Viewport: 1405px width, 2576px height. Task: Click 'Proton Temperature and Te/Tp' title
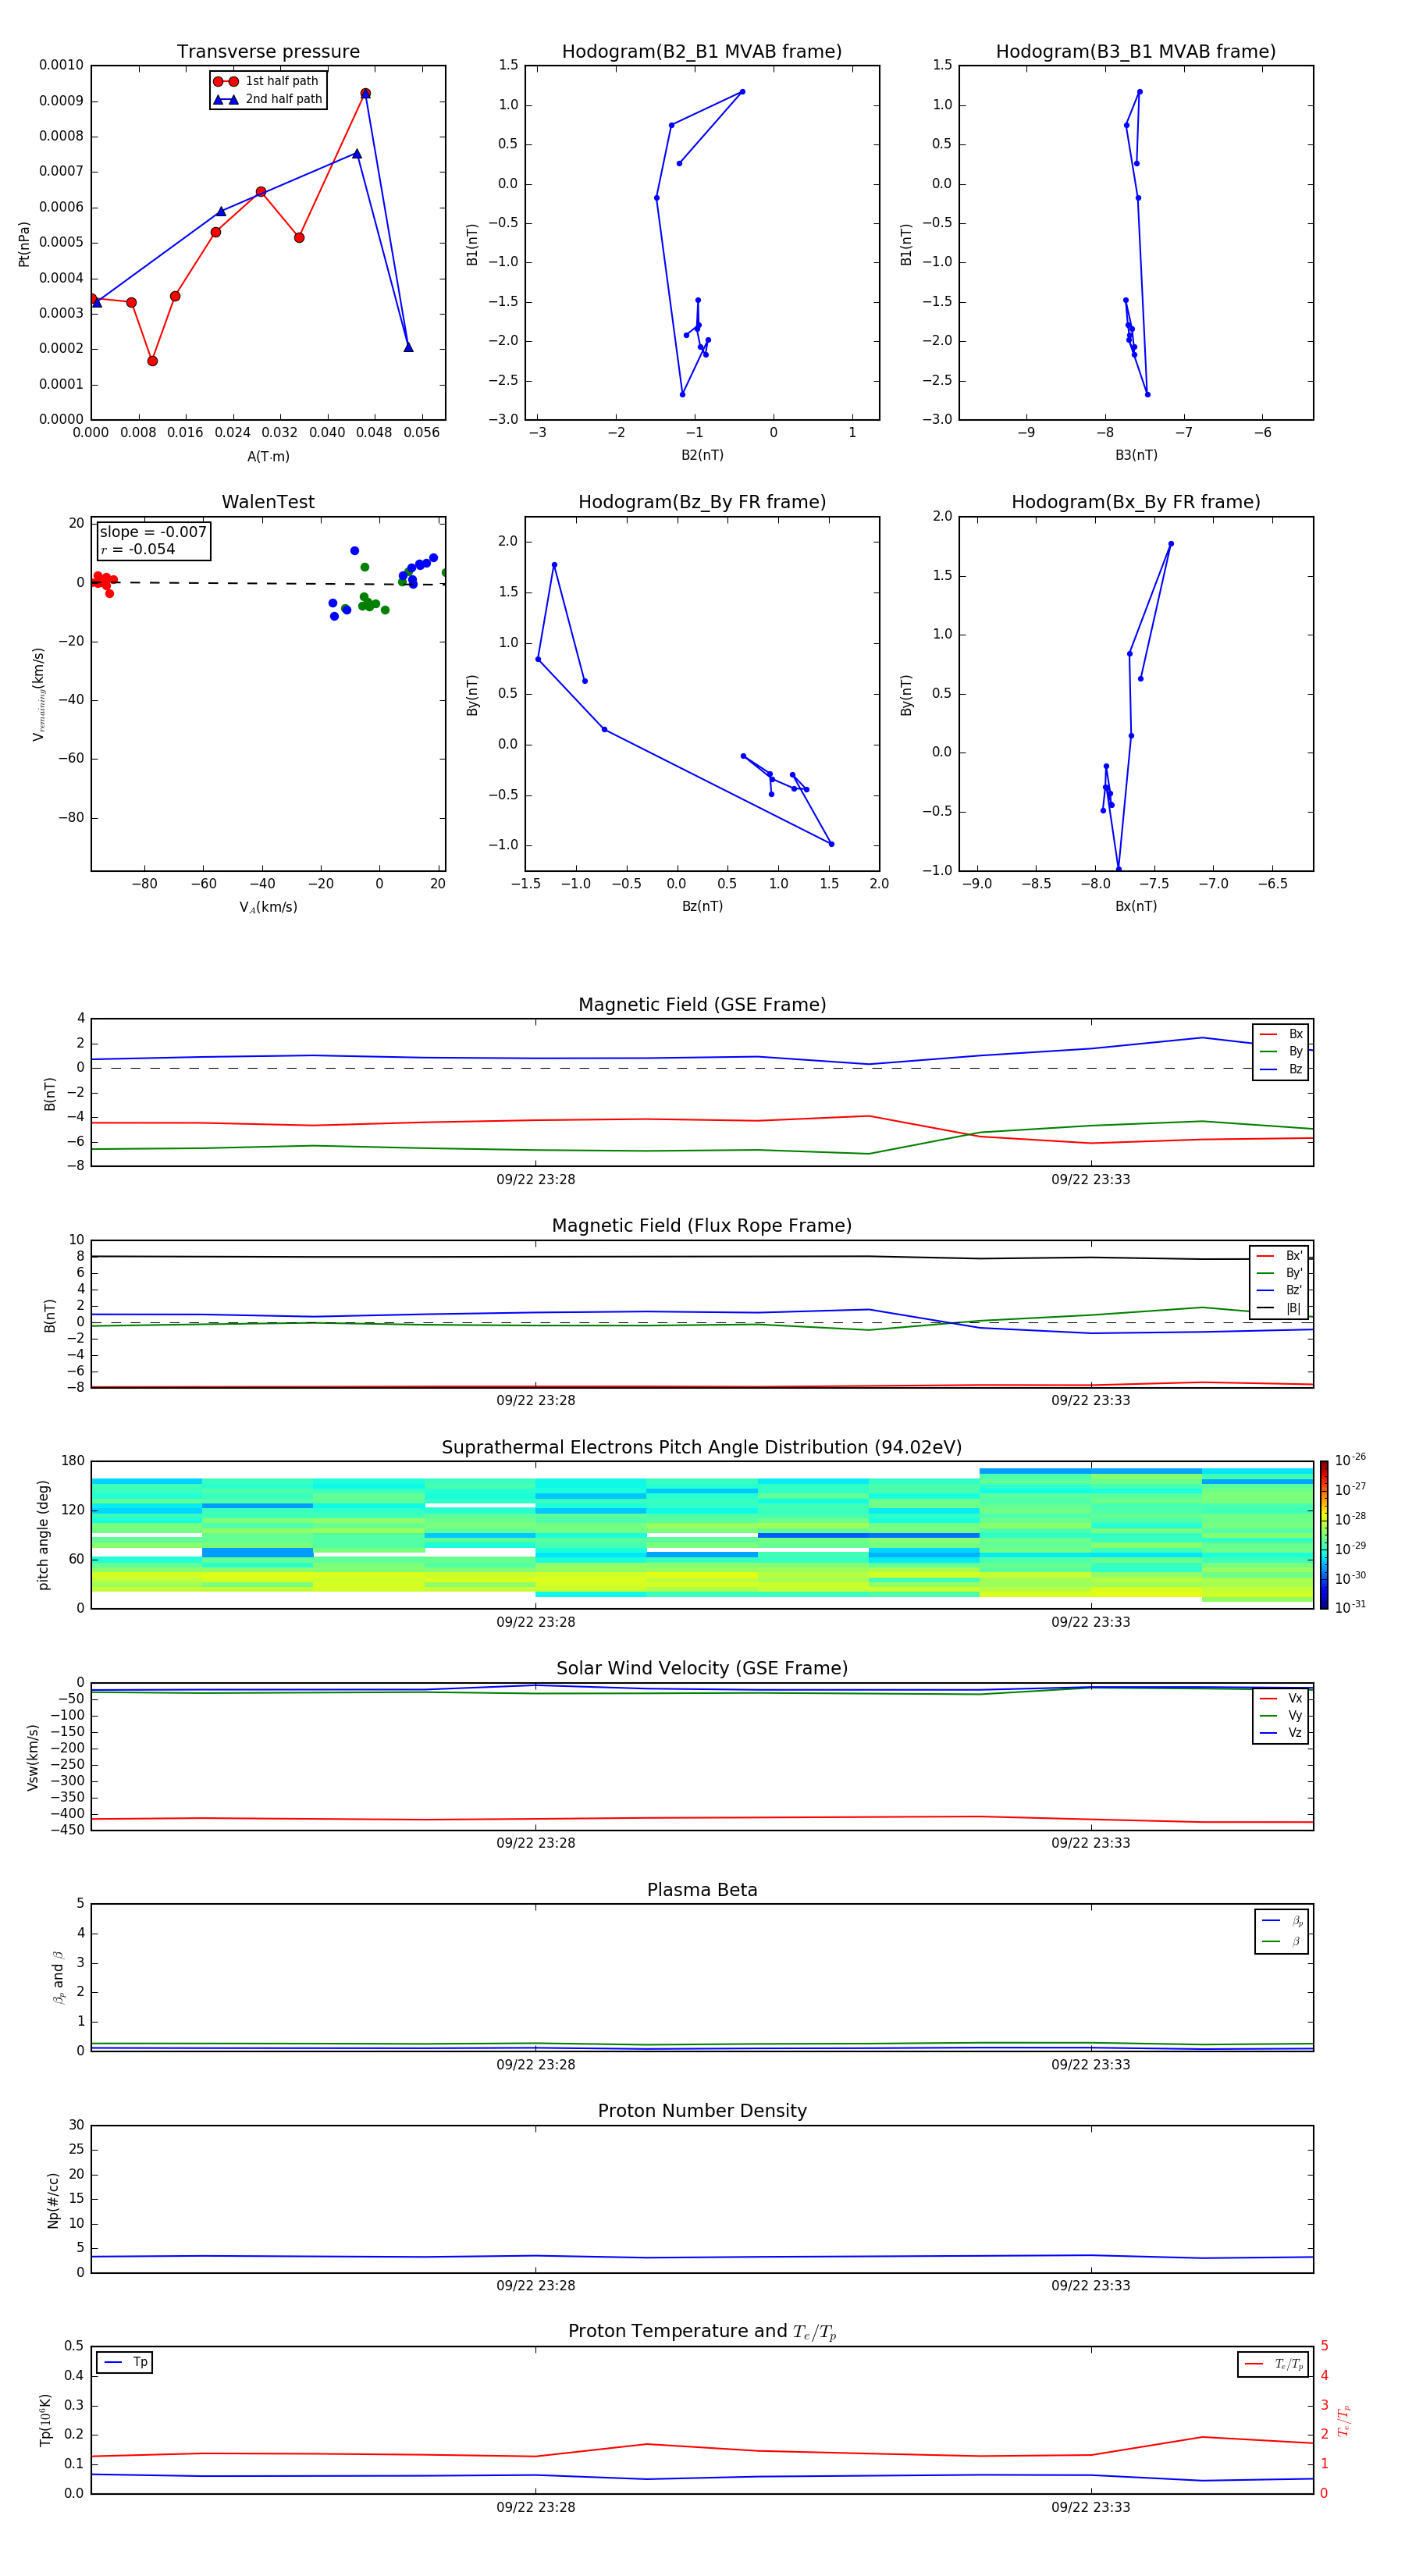coord(702,2332)
